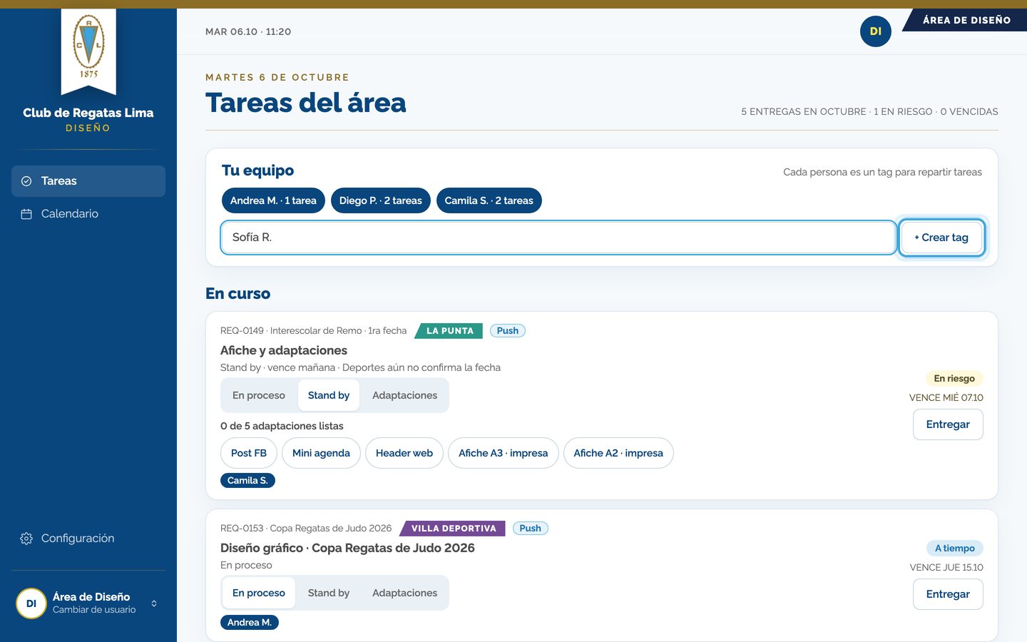Click the LA PUNTA venue badge
Image resolution: width=1027 pixels, height=642 pixels.
coord(449,331)
